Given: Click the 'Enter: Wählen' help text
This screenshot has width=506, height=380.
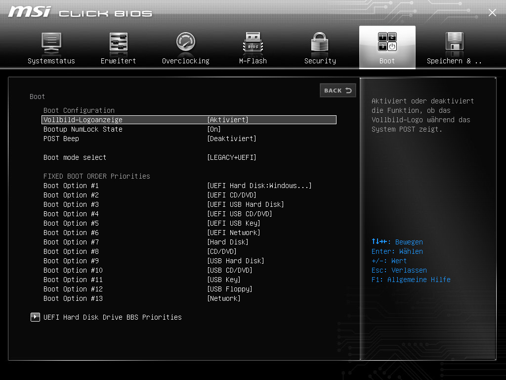Looking at the screenshot, I should pos(397,251).
